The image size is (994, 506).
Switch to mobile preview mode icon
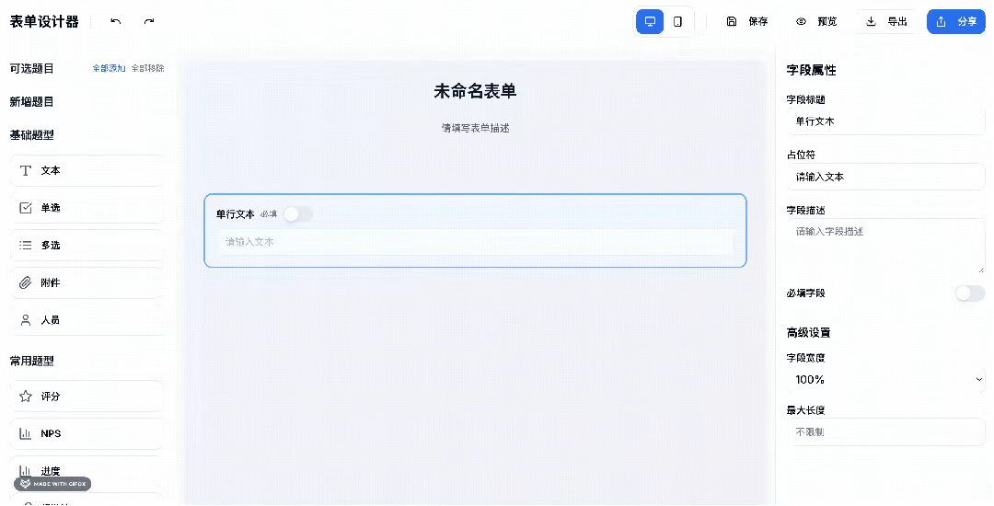(x=677, y=21)
